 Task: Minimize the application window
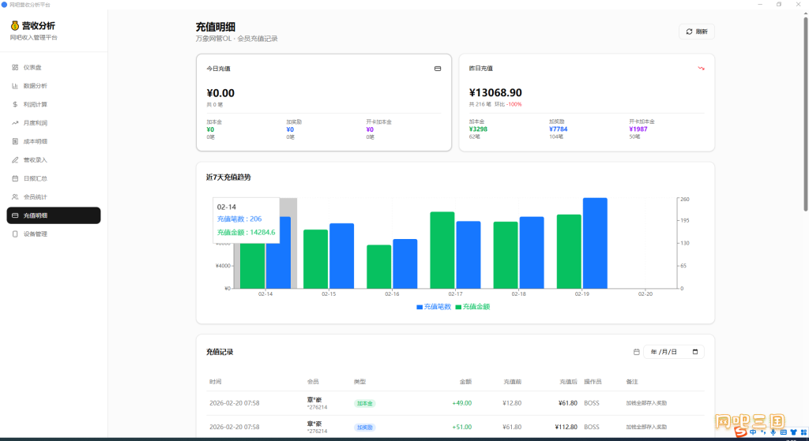pos(759,5)
